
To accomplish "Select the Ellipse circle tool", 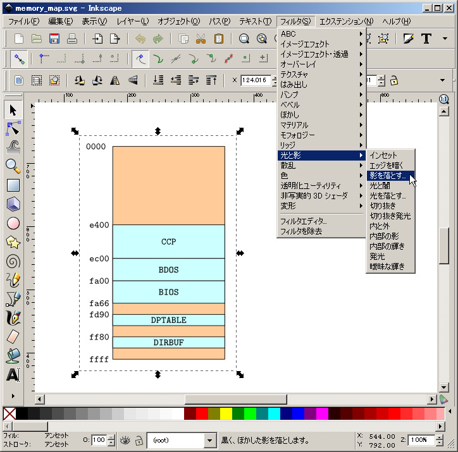I will [13, 223].
